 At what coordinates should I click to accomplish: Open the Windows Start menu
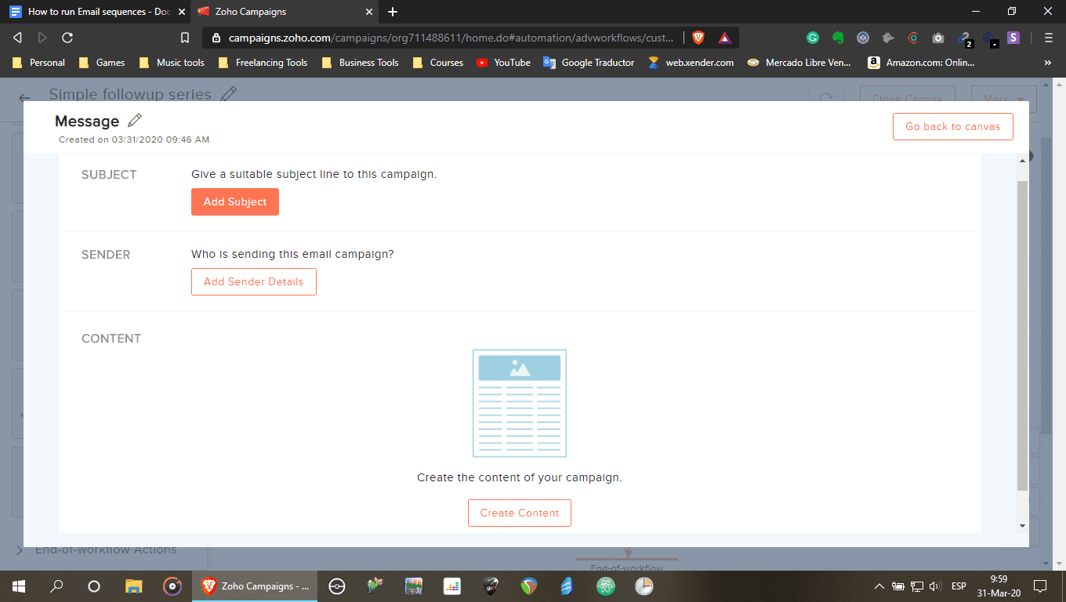tap(17, 586)
